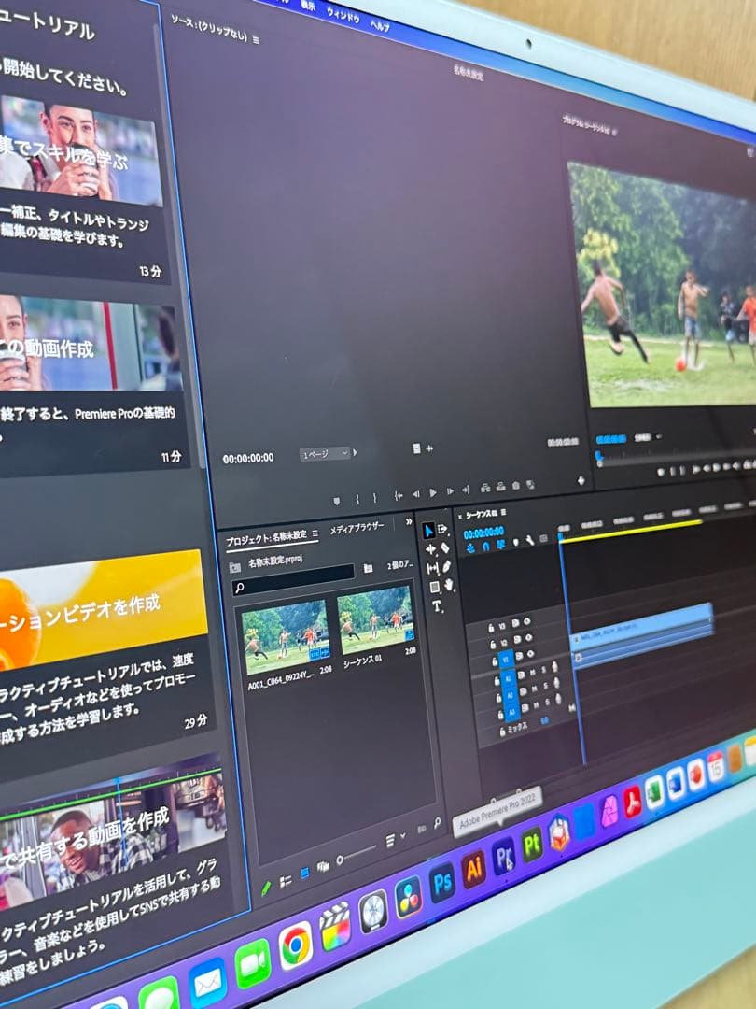Switch to the メディアブラウザー tab
The image size is (756, 1009).
(x=356, y=528)
